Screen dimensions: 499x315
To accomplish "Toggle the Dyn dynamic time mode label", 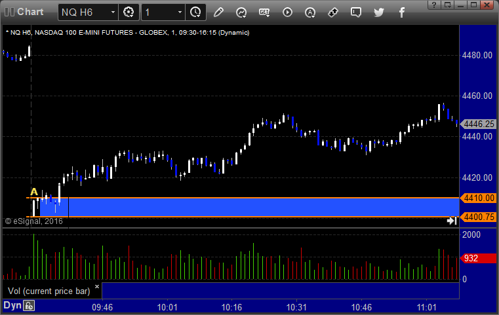I will coord(12,305).
